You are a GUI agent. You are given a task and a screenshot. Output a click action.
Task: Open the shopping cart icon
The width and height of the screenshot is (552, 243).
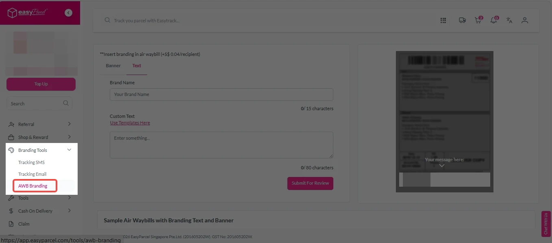click(x=478, y=20)
